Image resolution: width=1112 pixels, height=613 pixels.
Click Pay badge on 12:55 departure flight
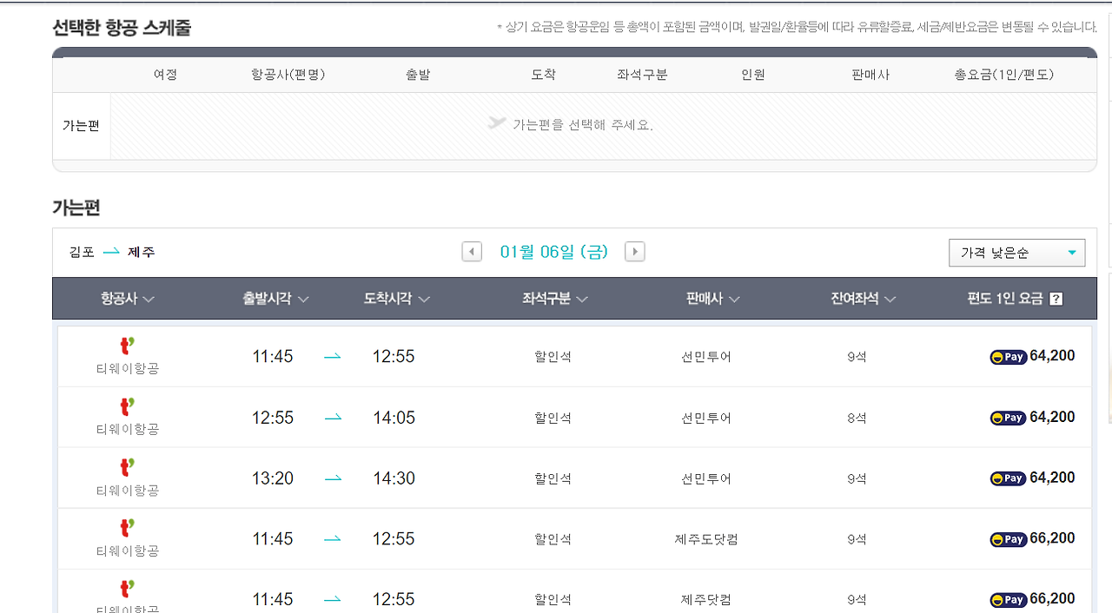[1009, 418]
